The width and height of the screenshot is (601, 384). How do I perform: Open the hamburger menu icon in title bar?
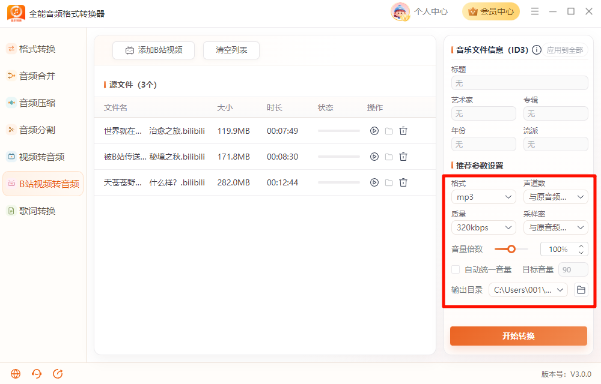click(x=535, y=11)
